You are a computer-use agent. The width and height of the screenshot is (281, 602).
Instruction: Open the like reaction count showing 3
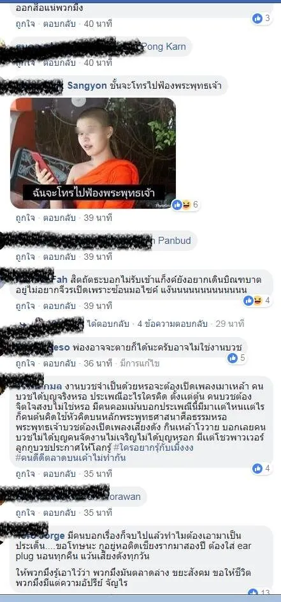(x=262, y=18)
